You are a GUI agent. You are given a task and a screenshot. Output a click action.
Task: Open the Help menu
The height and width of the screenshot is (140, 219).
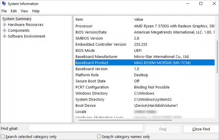[36, 11]
